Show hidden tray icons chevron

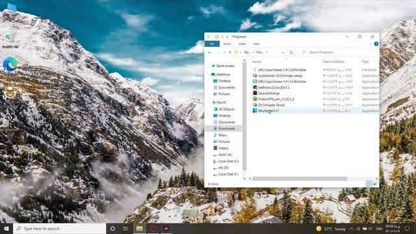(352, 229)
